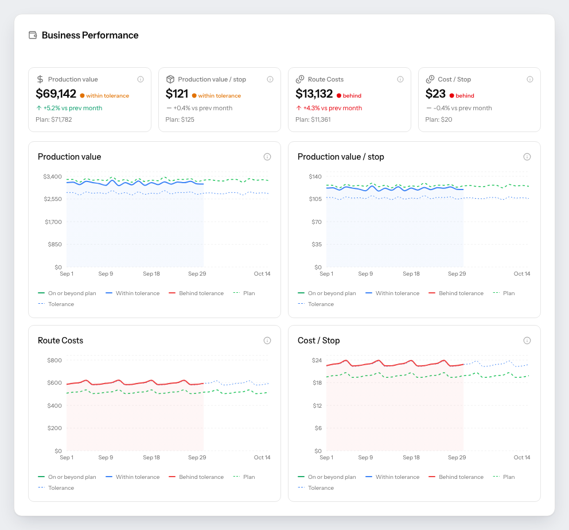Image resolution: width=569 pixels, height=530 pixels.
Task: Click the dollar icon on Production value card
Action: (x=40, y=79)
